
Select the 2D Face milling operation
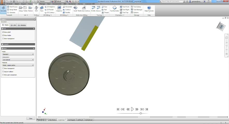(x=42, y=9)
